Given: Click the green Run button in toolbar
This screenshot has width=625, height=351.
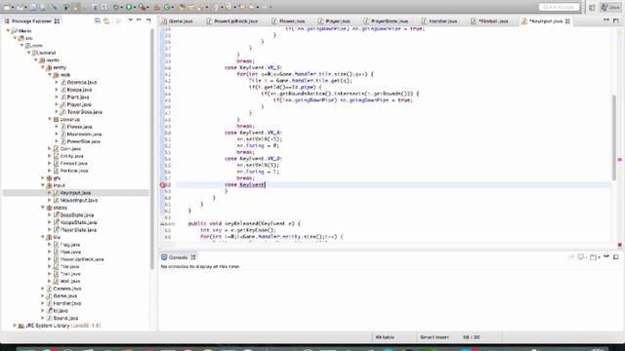Looking at the screenshot, I should 129,7.
